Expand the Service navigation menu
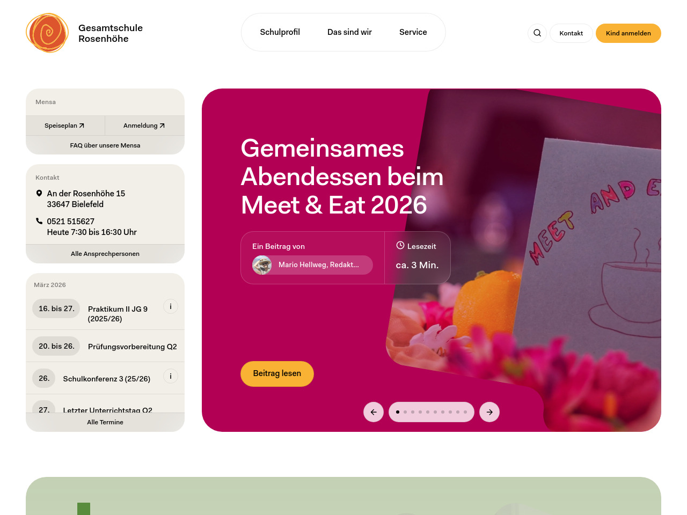Viewport: 687px width, 515px height. click(413, 32)
